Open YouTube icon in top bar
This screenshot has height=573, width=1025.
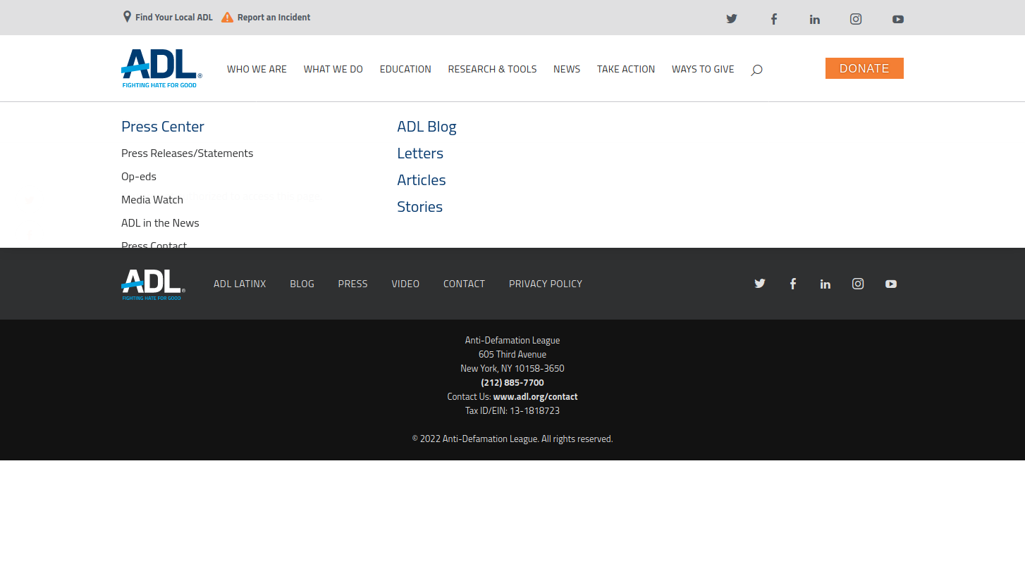[x=897, y=19]
